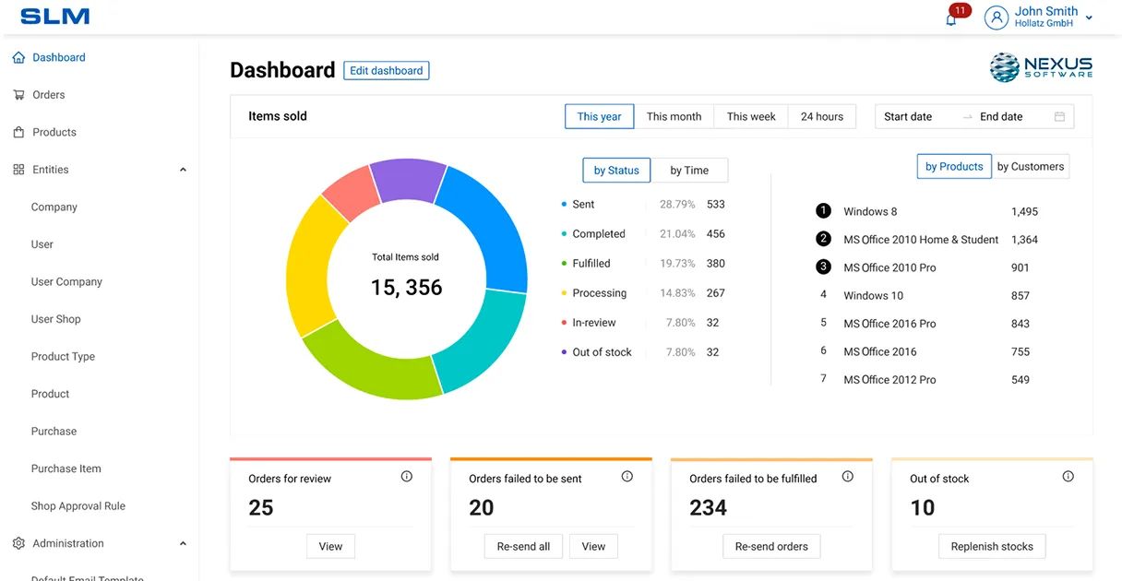This screenshot has height=581, width=1122.
Task: Open Purchase in the sidebar
Action: click(54, 432)
